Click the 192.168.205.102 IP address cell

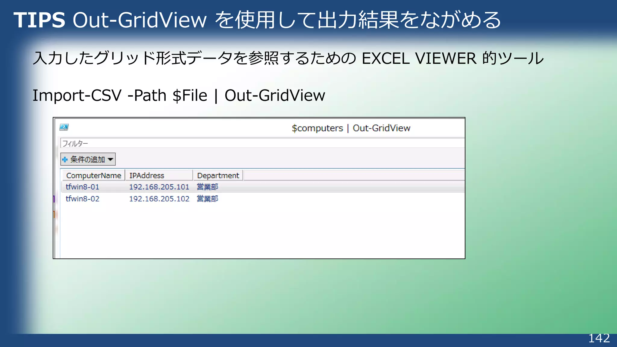pyautogui.click(x=159, y=199)
